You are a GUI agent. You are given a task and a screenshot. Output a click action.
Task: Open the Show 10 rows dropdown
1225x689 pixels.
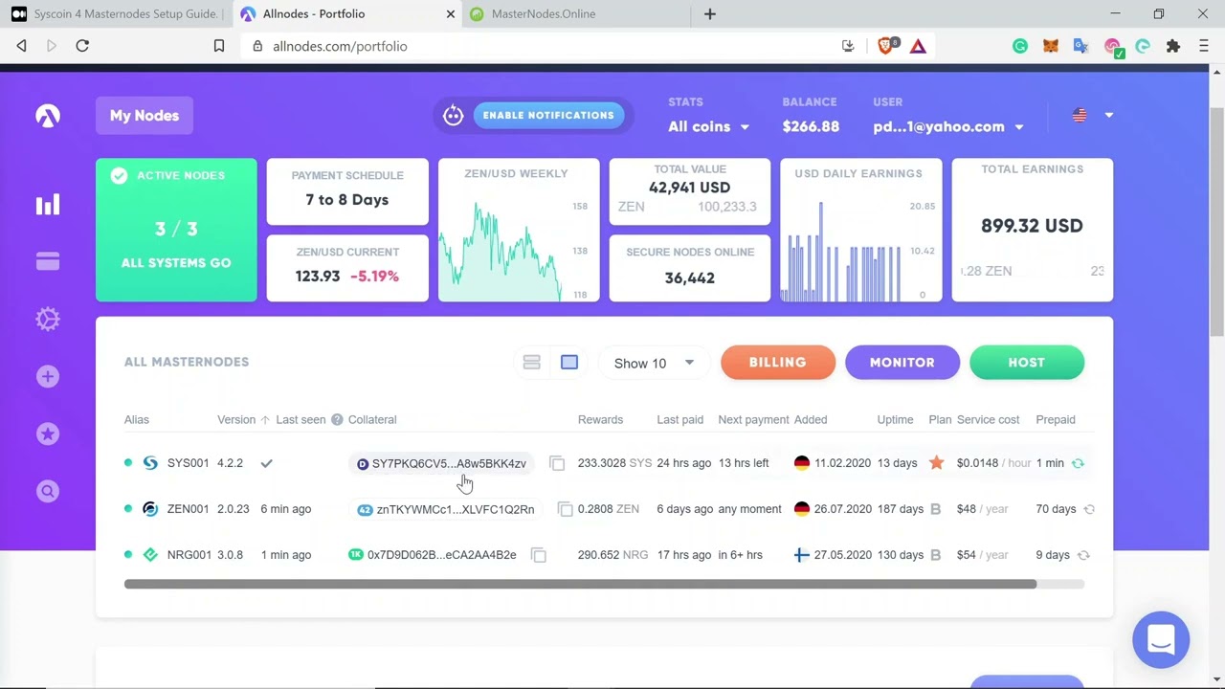[x=654, y=364]
